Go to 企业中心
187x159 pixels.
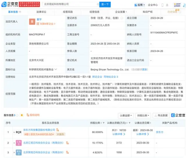tap(153, 5)
